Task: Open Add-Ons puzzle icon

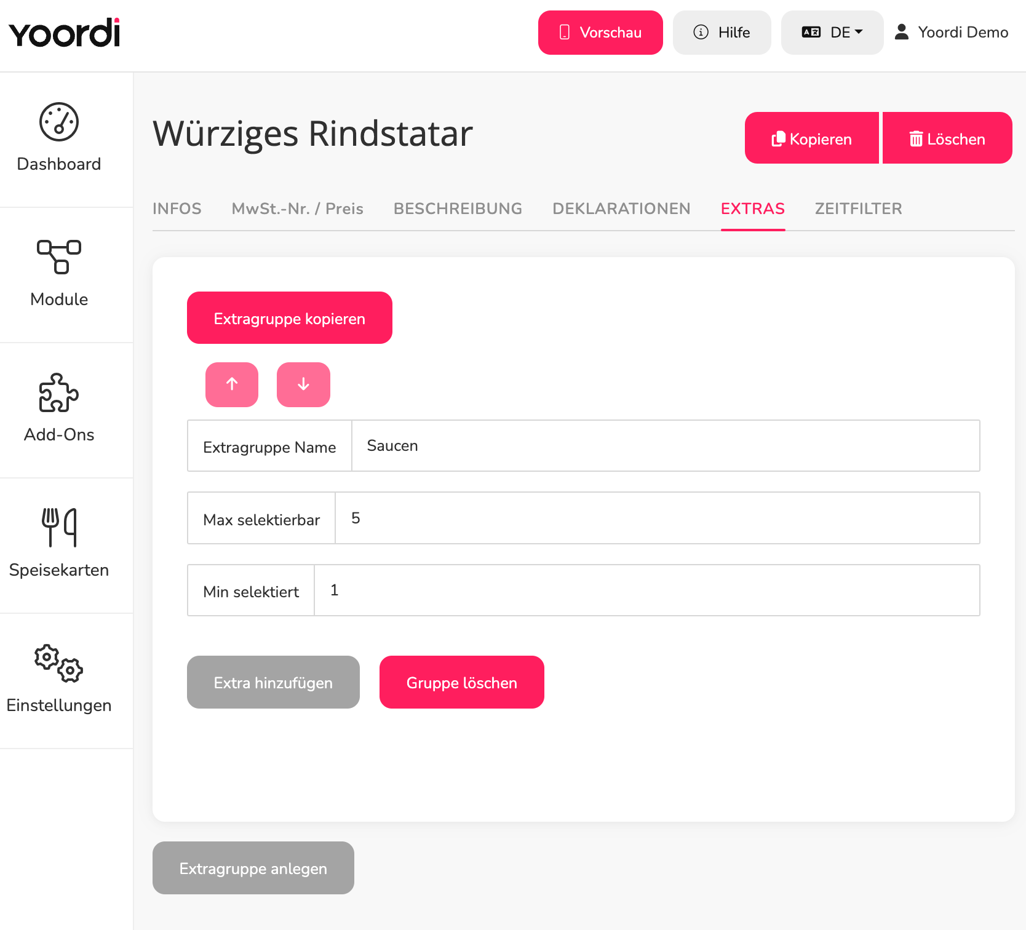Action: tap(59, 392)
